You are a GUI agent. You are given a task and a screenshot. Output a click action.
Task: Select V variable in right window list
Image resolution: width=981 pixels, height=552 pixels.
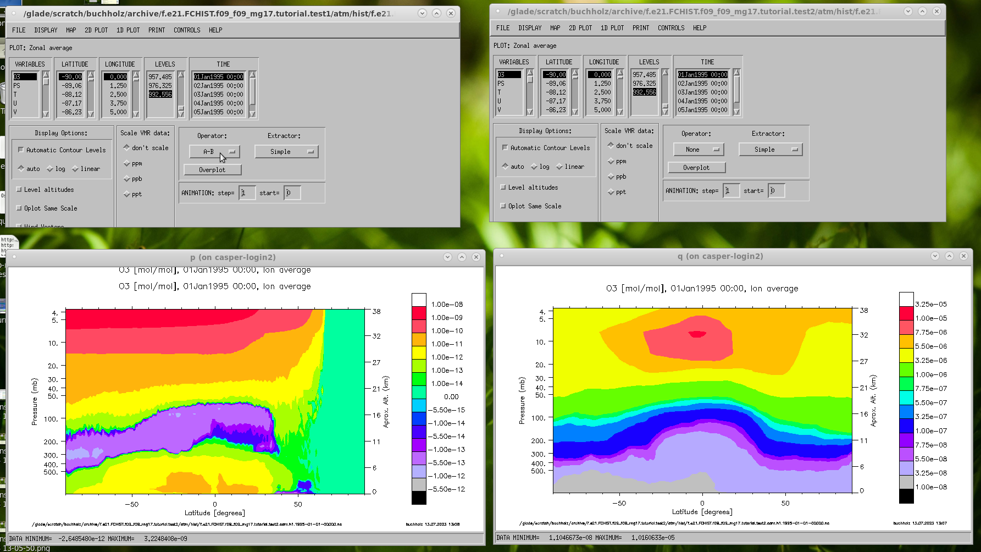(509, 110)
